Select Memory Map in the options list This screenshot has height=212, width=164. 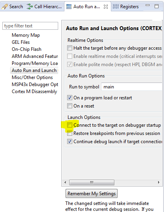coord(26,35)
